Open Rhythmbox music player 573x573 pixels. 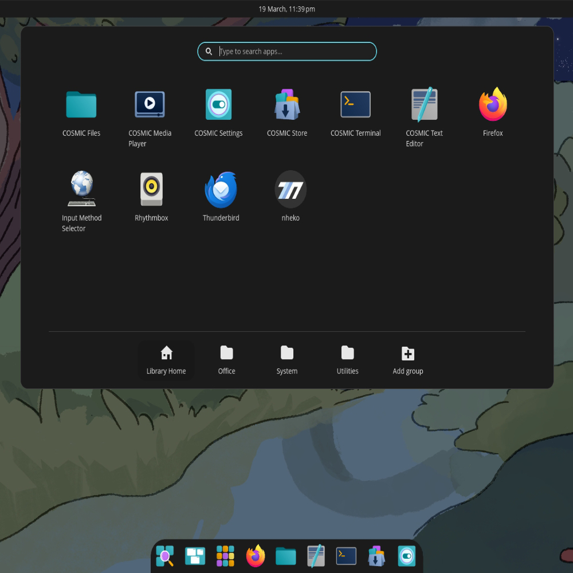click(x=151, y=197)
